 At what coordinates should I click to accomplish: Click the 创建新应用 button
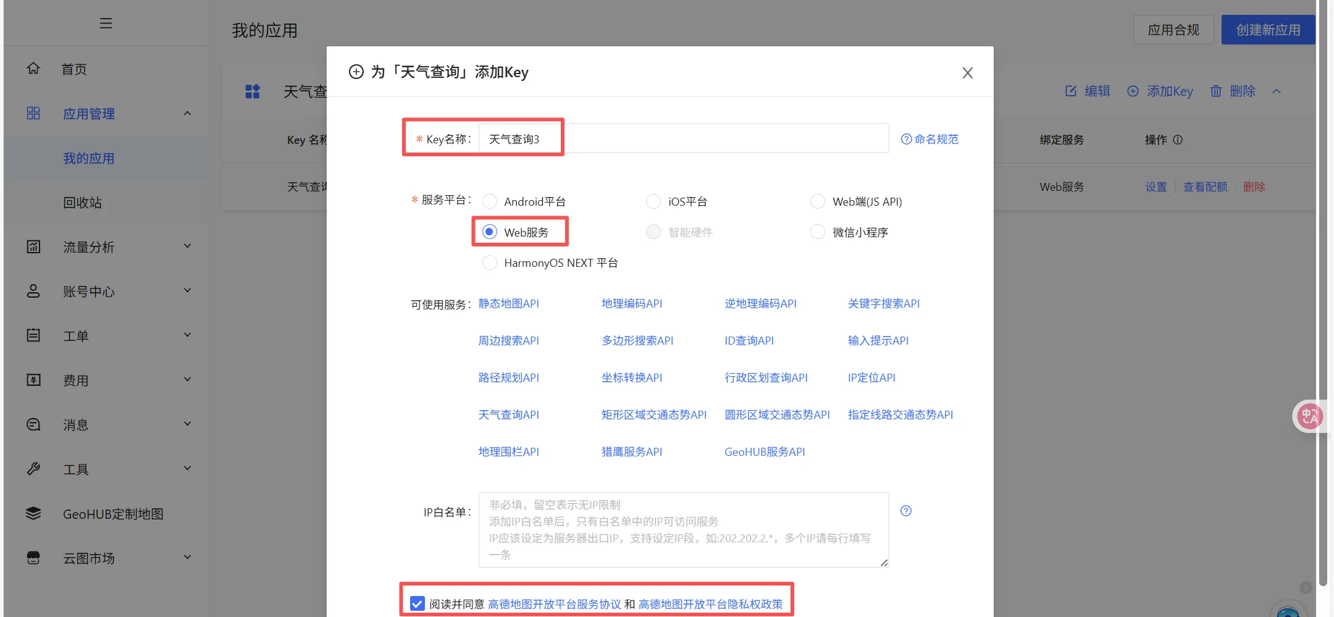pyautogui.click(x=1268, y=30)
